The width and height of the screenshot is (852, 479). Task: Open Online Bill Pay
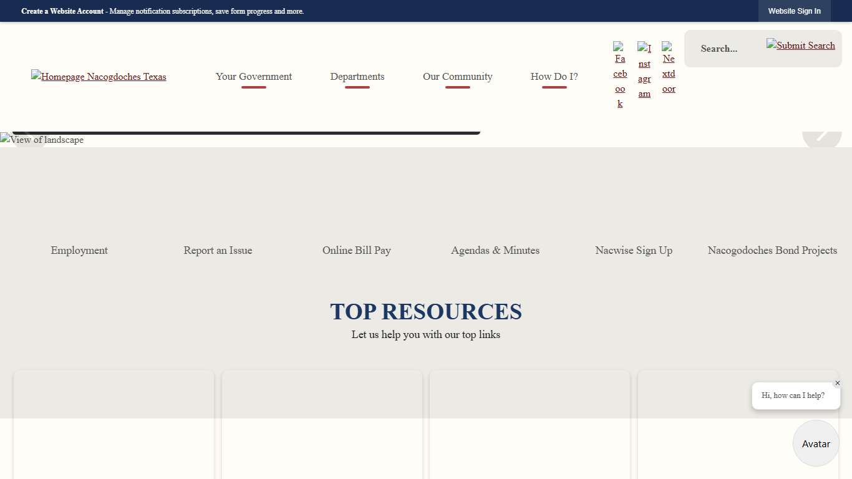356,250
